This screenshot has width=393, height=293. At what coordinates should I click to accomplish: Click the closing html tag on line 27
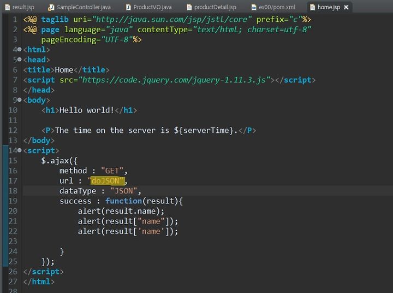click(x=39, y=282)
